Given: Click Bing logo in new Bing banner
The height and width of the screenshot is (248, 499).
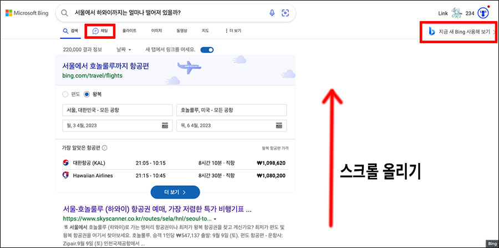Looking at the screenshot, I should pyautogui.click(x=431, y=32).
